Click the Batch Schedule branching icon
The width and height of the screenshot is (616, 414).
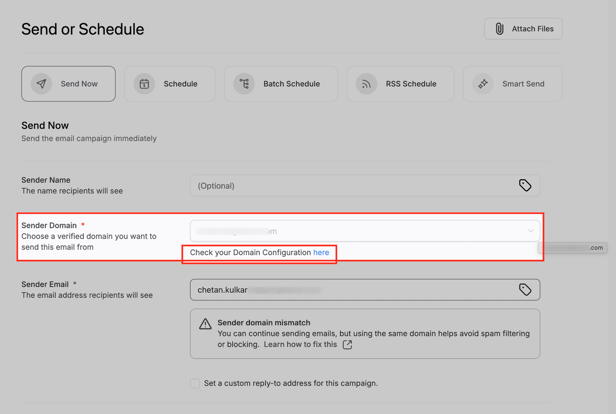tap(244, 84)
